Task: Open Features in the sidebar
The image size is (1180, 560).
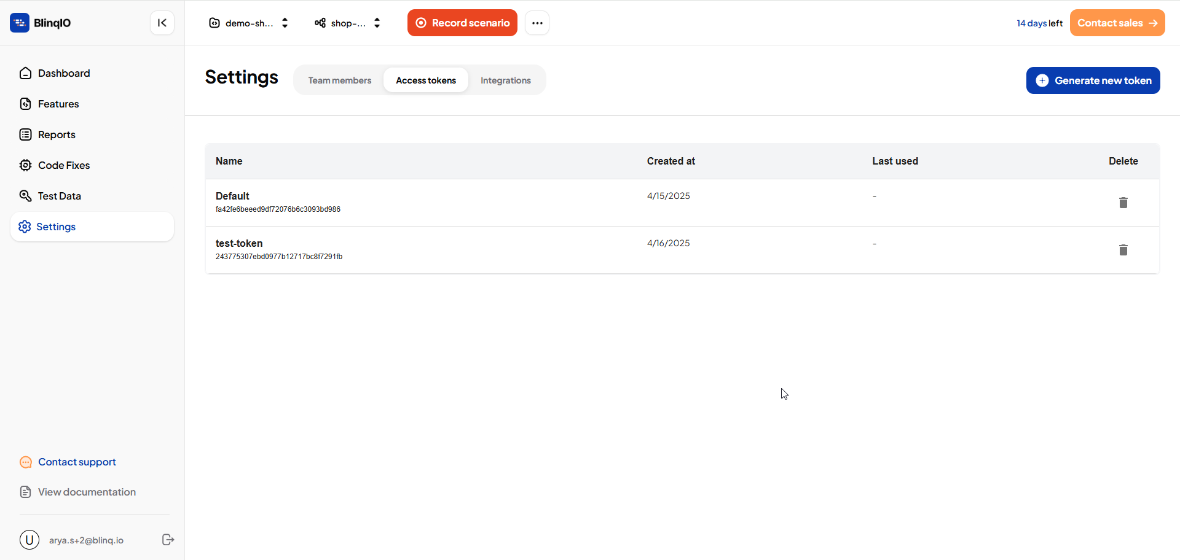Action: coord(92,104)
